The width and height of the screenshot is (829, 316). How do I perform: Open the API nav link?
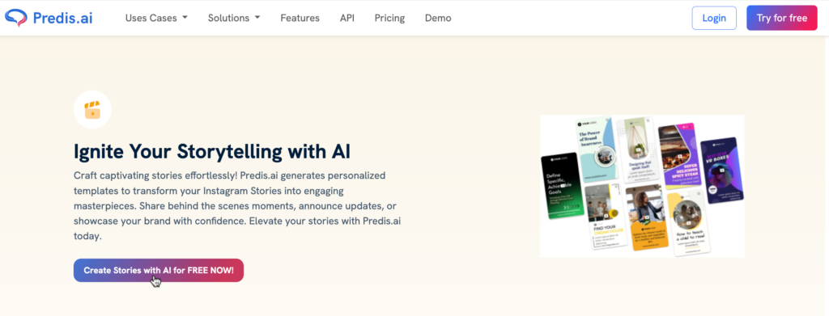click(347, 18)
